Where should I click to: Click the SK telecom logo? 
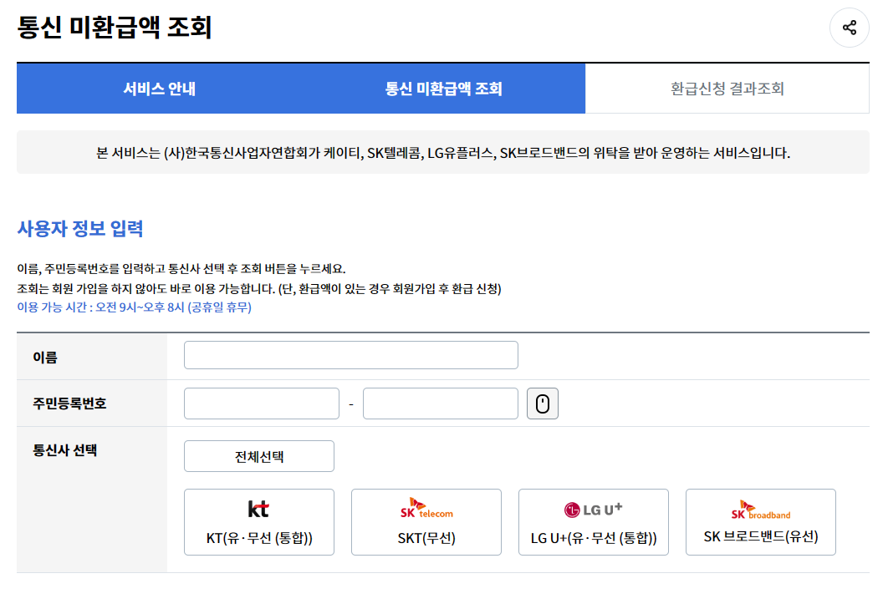[426, 508]
